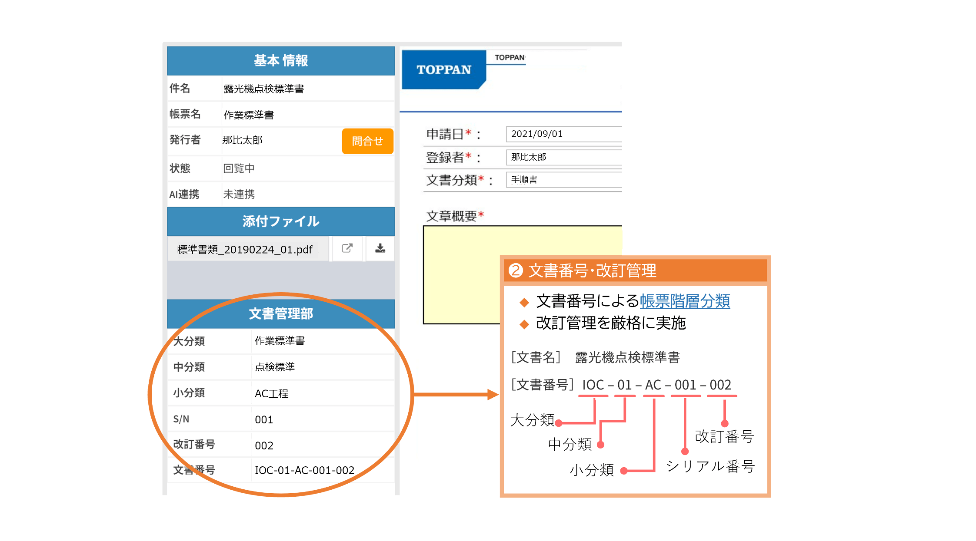Click the 改訂番号 row label in table

click(x=194, y=445)
